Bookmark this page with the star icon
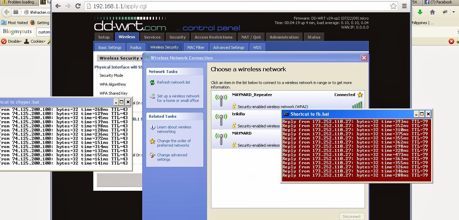This screenshot has width=459, height=220. (x=393, y=6)
